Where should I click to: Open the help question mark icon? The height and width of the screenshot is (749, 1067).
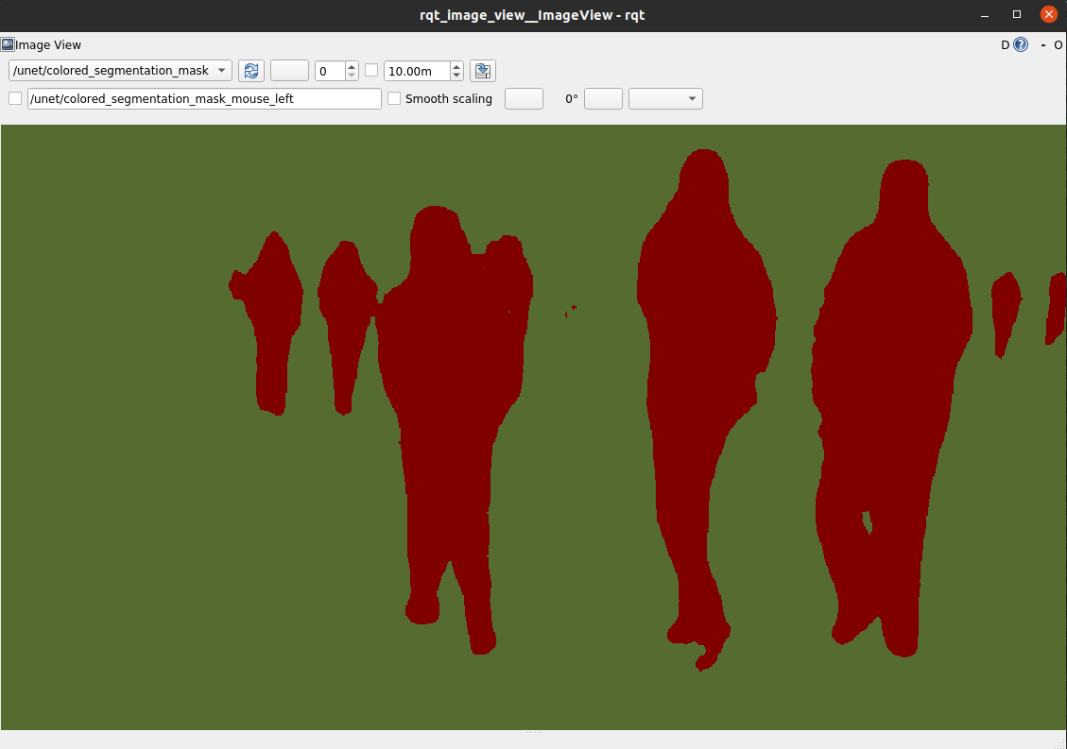pos(1021,44)
